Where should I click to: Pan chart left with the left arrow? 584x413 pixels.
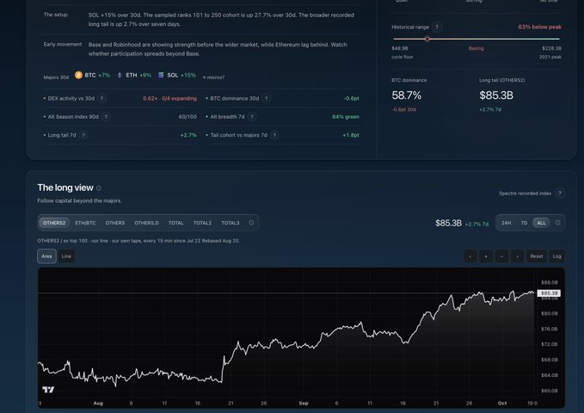(470, 256)
